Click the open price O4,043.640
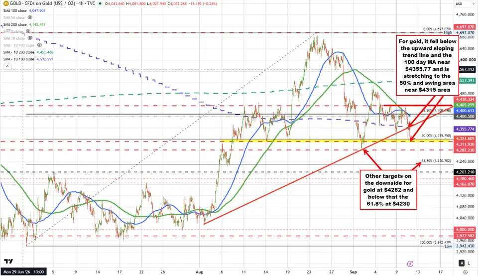 [x=115, y=3]
